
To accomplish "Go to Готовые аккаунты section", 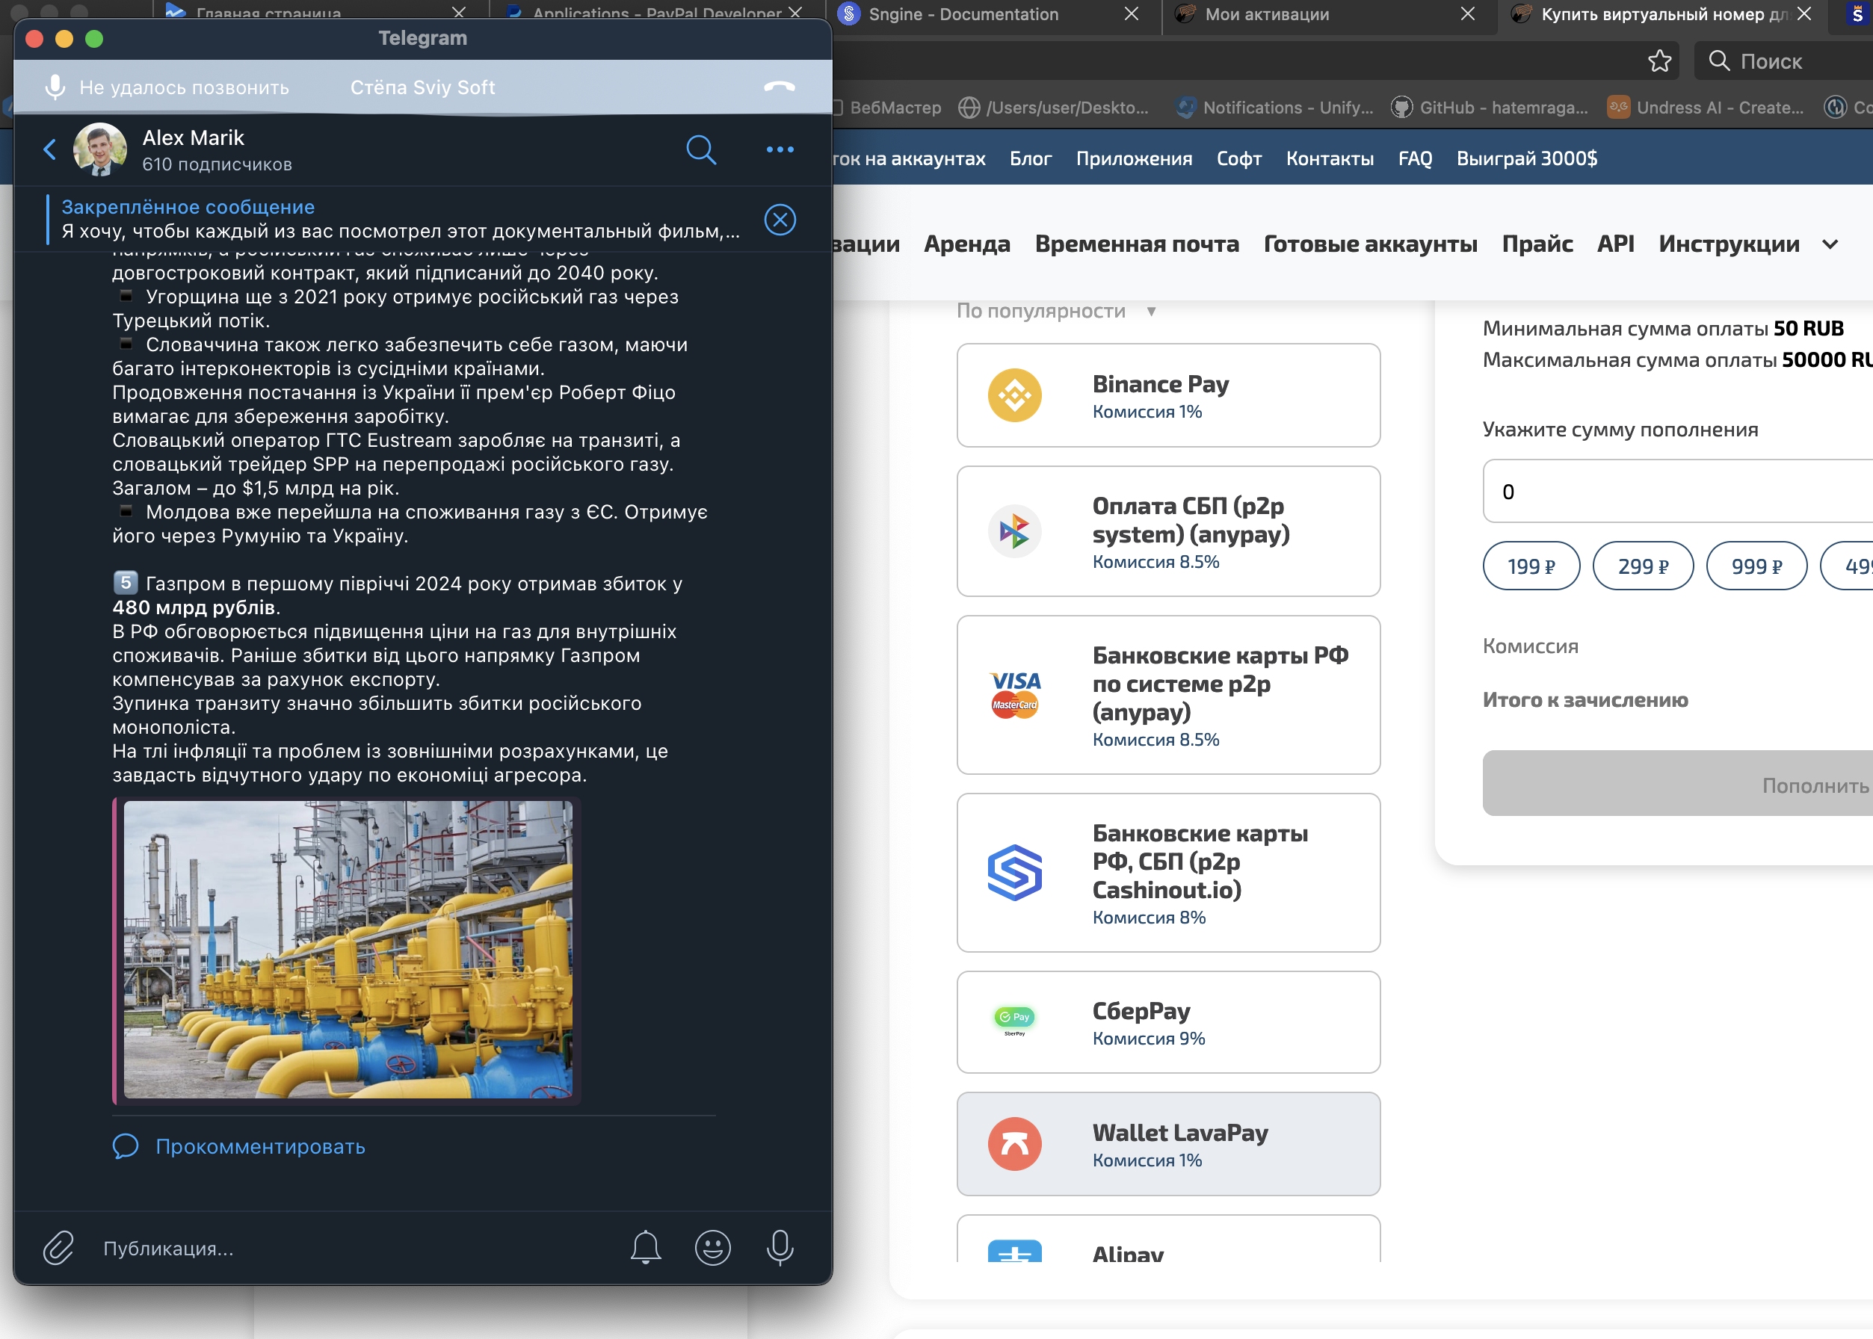I will [1370, 244].
